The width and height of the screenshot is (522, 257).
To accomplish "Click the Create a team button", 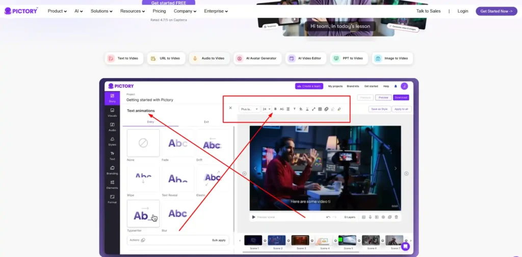I will pyautogui.click(x=309, y=86).
